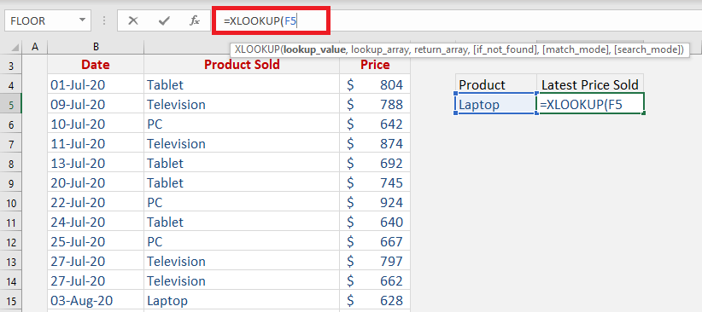Viewport: 702px width, 312px height.
Task: Select row 5 header
Action: (11, 105)
